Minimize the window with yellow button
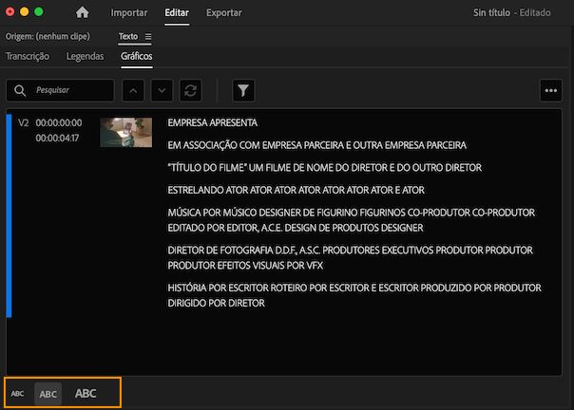Image resolution: width=574 pixels, height=410 pixels. click(x=24, y=12)
